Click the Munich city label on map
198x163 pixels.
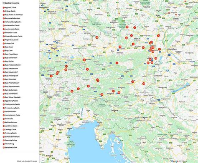click(54, 48)
